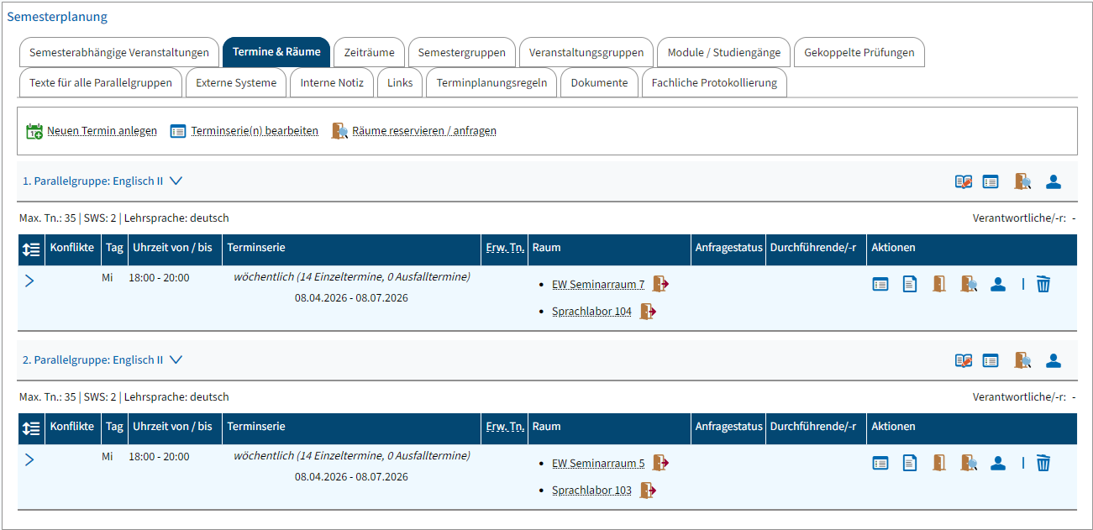Click person icon in Parallelgruppe 2 header
The image size is (1093, 530).
(x=1054, y=360)
